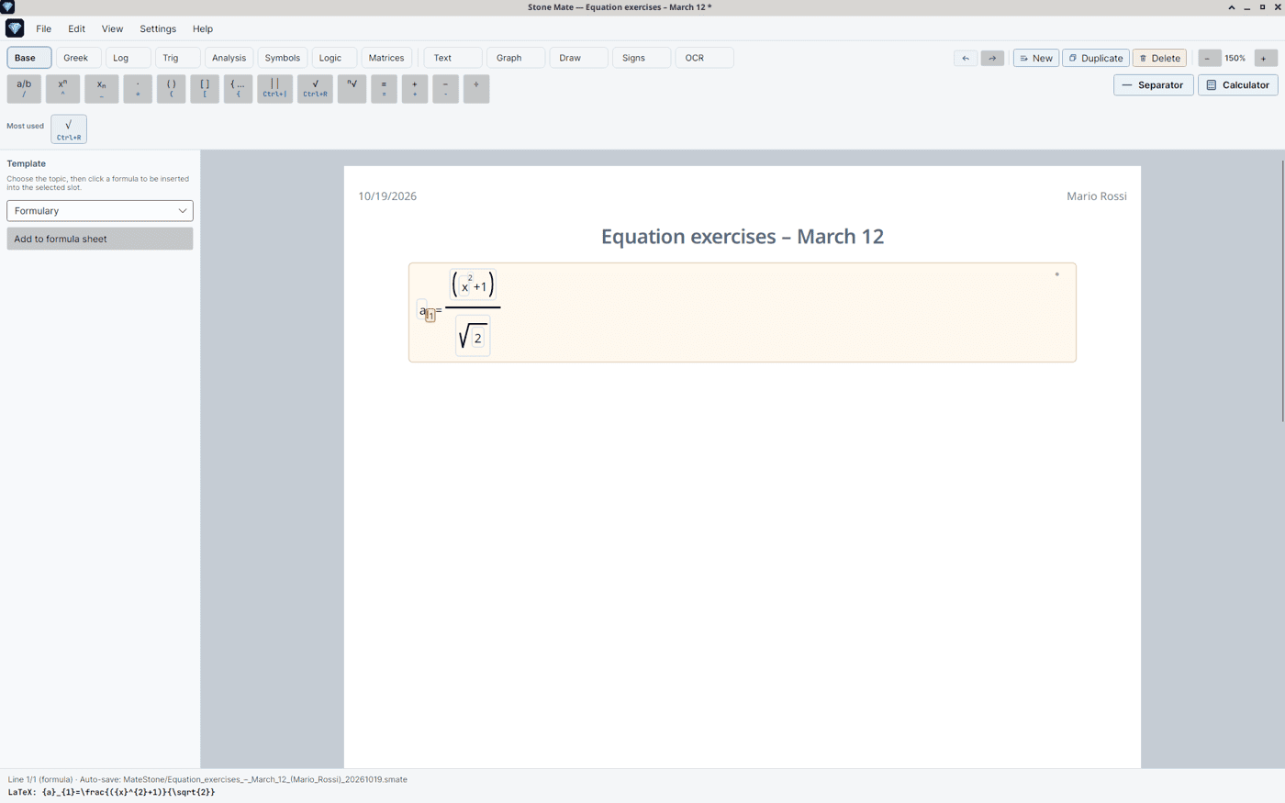The width and height of the screenshot is (1285, 803).
Task: Open the Calculator
Action: 1238,85
